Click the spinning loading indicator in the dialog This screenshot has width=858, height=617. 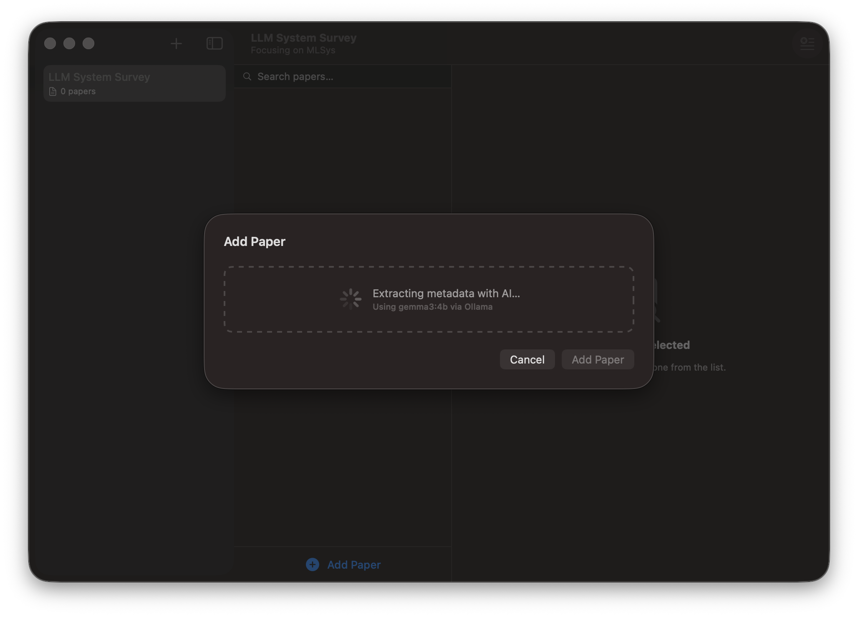click(351, 298)
